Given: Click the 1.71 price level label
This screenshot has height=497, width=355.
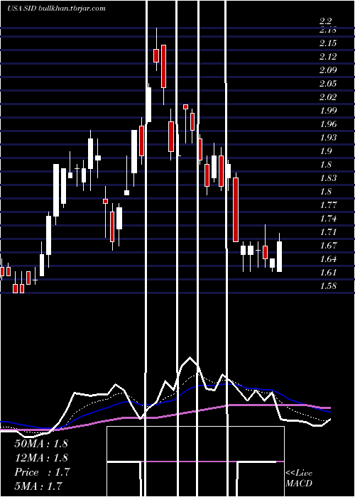Looking at the screenshot, I should (x=328, y=232).
